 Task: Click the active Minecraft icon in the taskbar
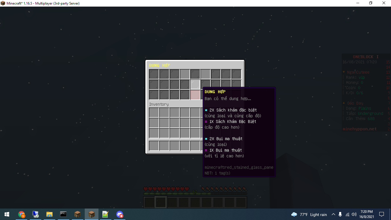click(x=91, y=214)
